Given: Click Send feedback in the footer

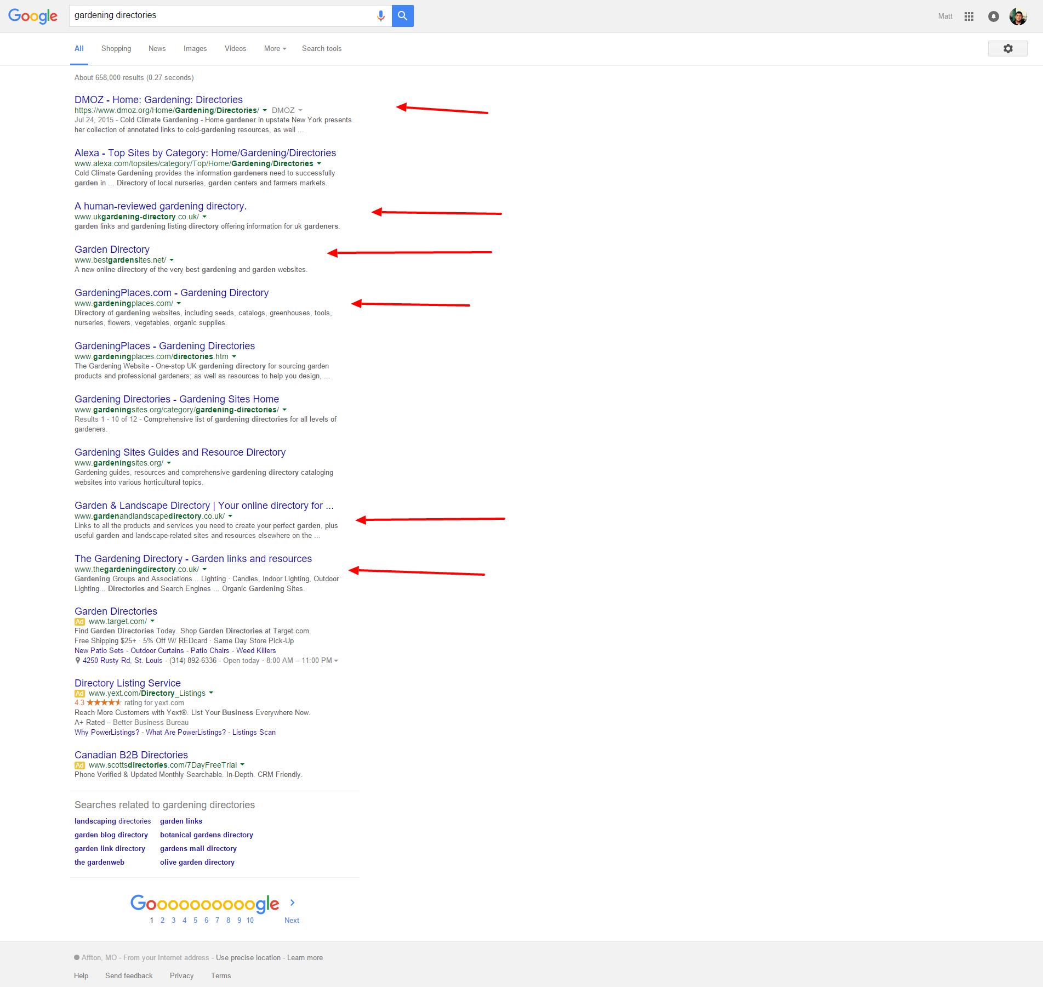Looking at the screenshot, I should coord(129,976).
